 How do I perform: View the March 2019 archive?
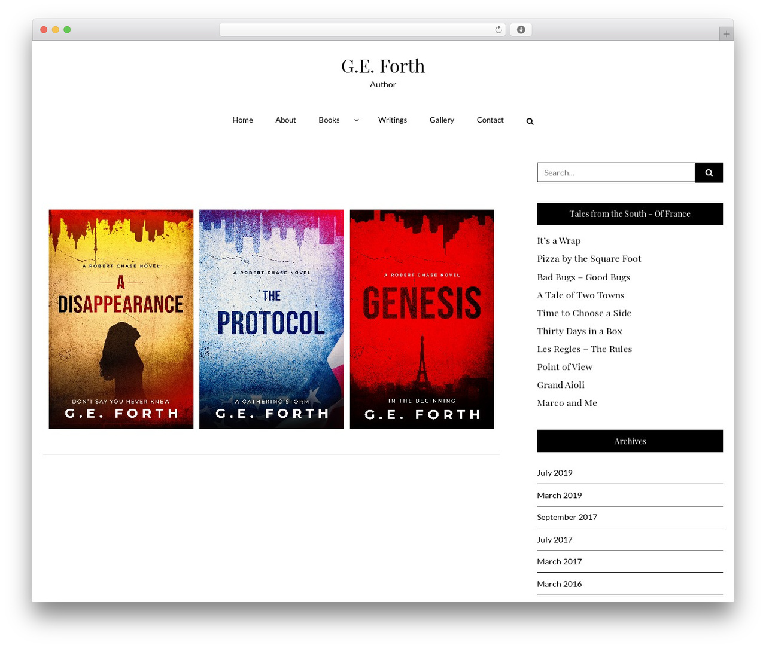click(x=559, y=496)
